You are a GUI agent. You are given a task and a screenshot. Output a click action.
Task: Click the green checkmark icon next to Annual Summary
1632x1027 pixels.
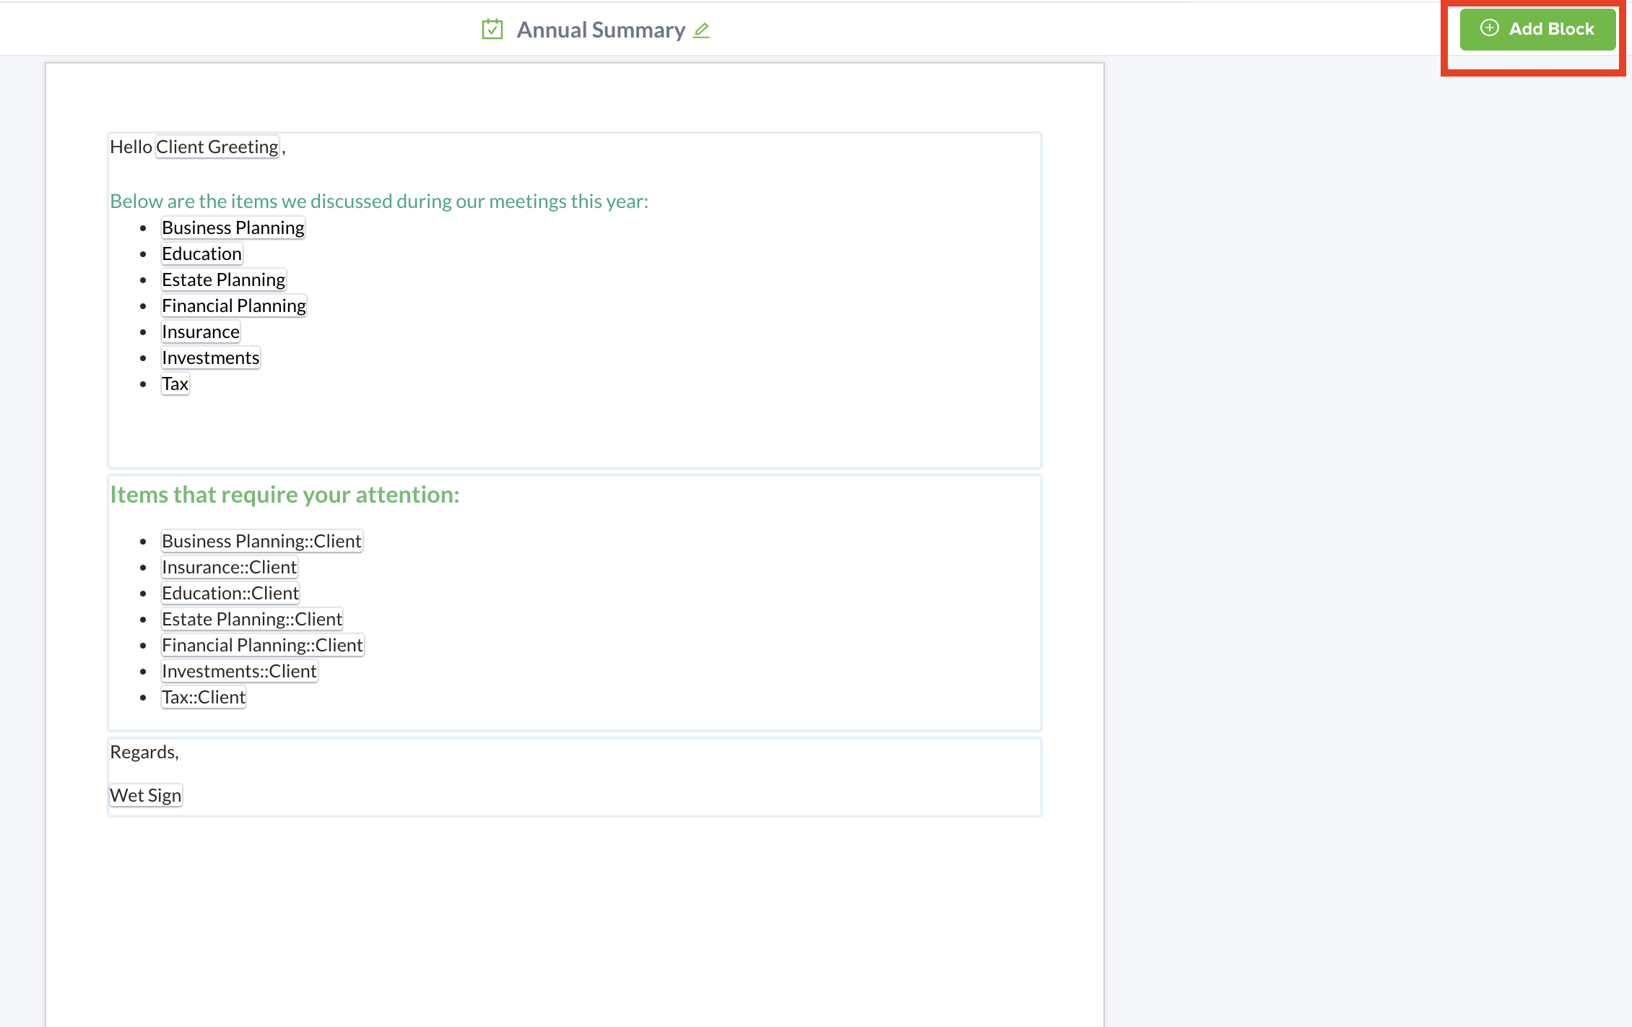point(491,30)
